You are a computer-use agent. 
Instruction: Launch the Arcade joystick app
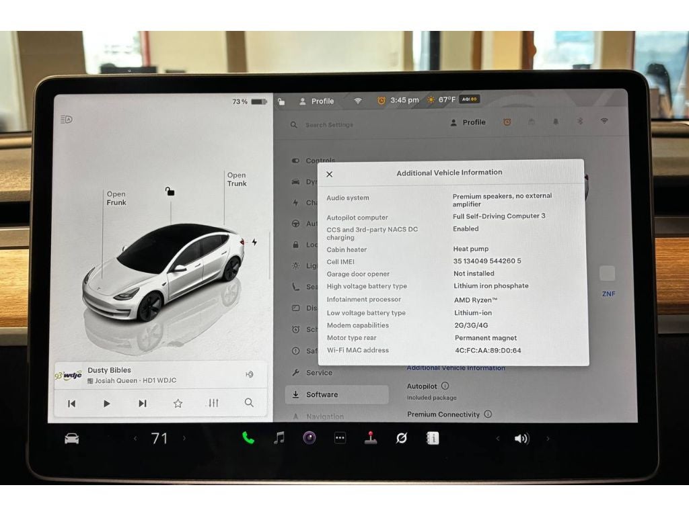(x=371, y=438)
